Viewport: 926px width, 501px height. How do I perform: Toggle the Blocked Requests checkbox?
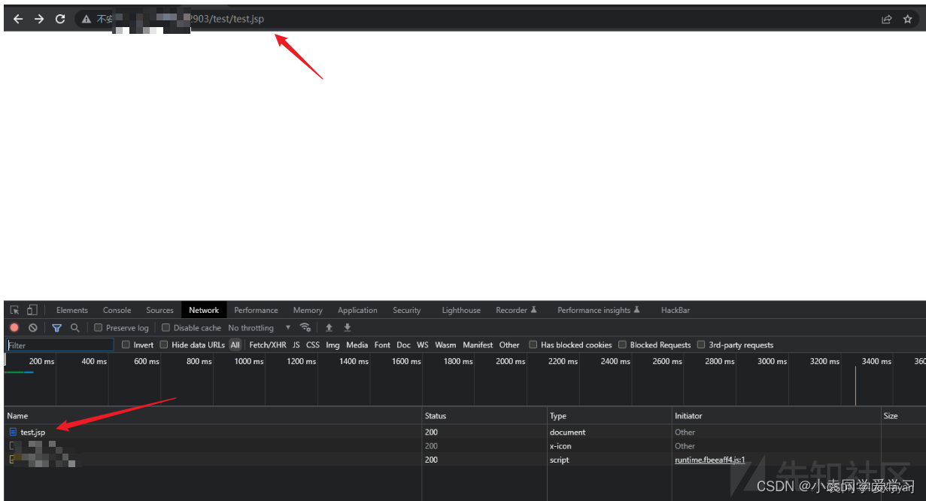(x=622, y=345)
